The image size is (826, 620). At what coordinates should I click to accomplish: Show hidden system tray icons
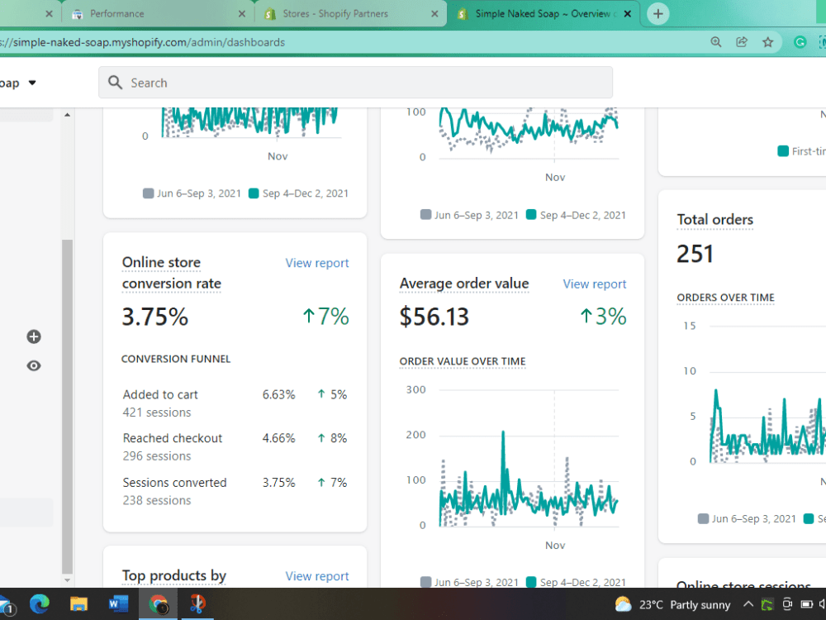(748, 604)
